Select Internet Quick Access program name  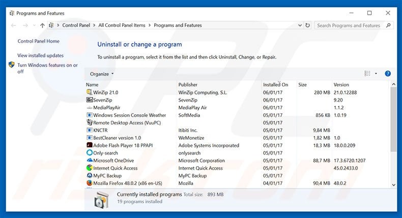[115, 168]
